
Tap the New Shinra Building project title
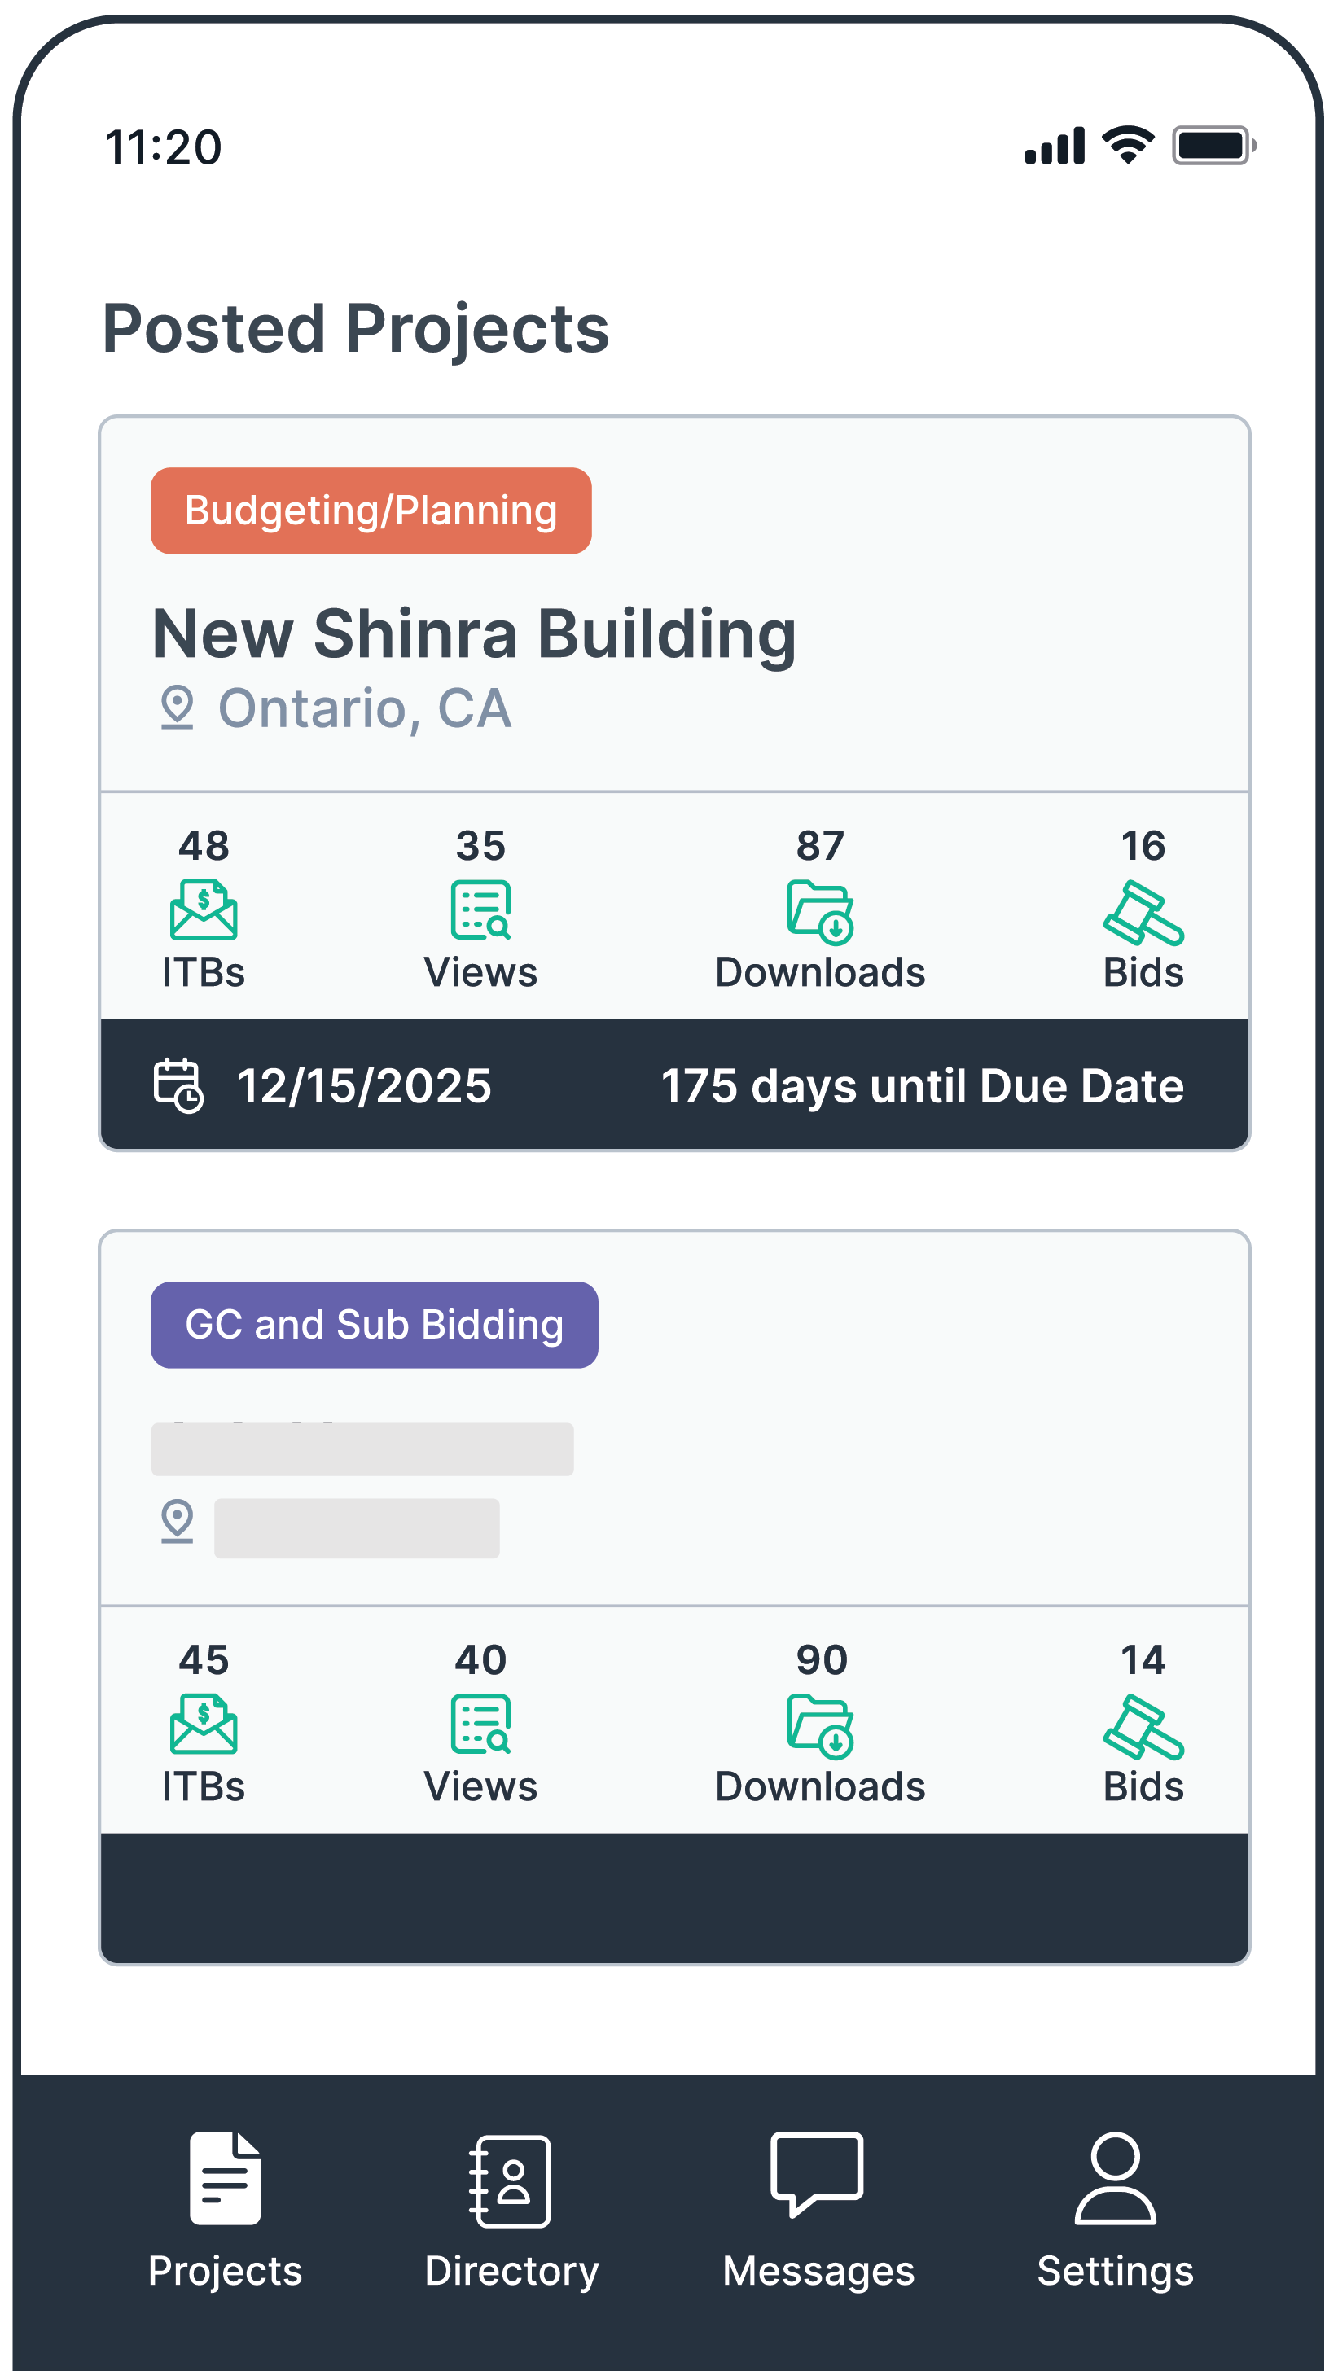(x=475, y=631)
